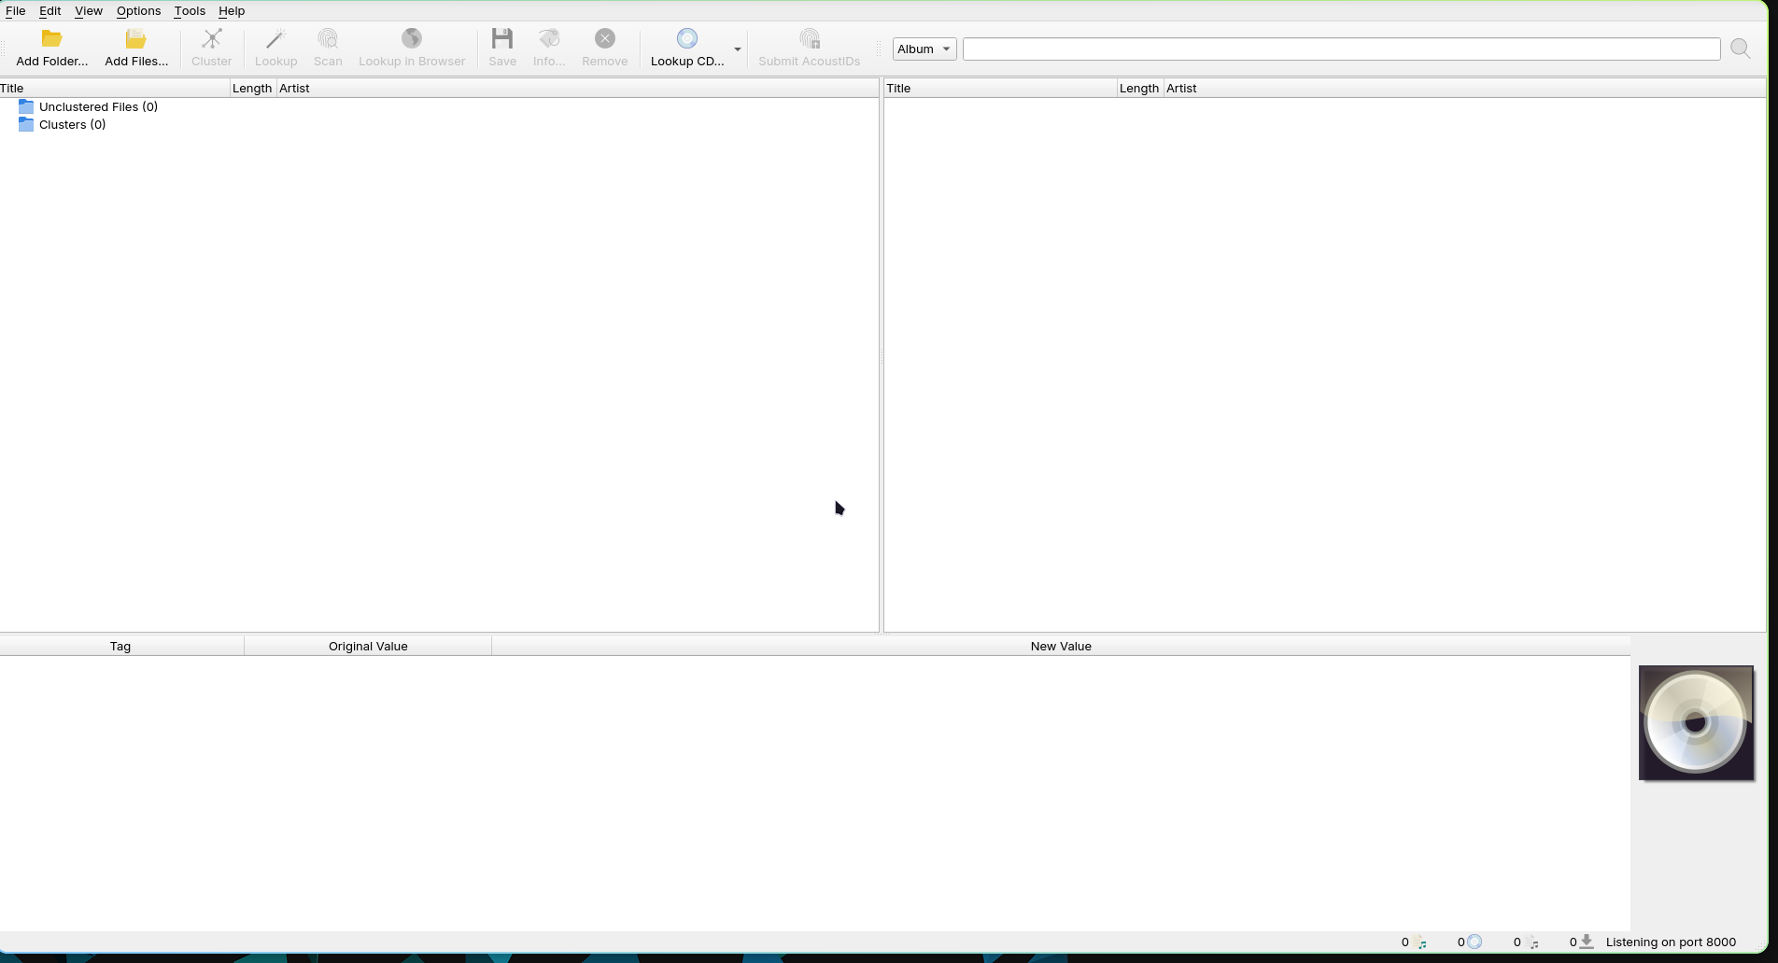Click the Lookup CD disc icon

pyautogui.click(x=687, y=39)
